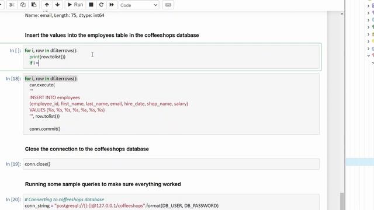Interrupt the kernel with stop icon

click(x=91, y=5)
